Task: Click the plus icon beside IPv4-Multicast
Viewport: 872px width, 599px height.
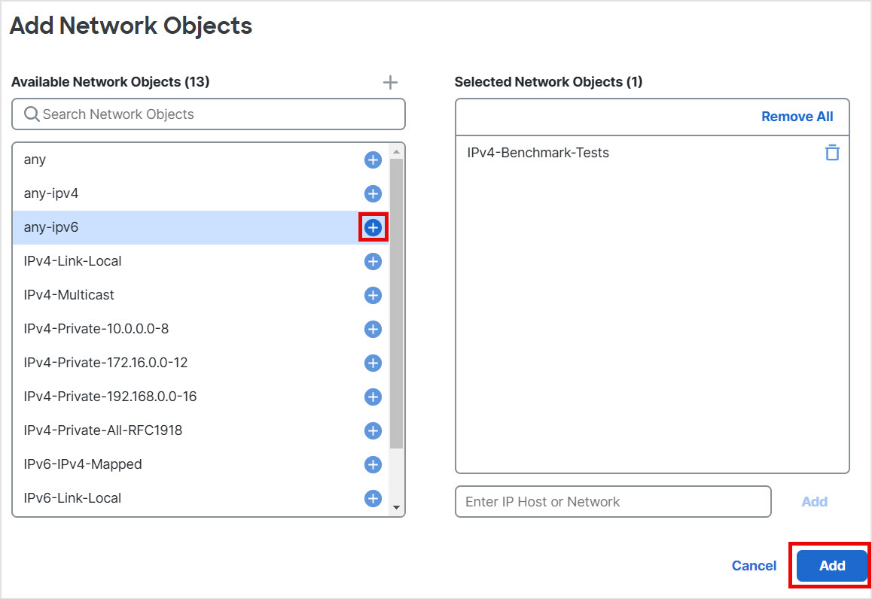Action: coord(372,295)
